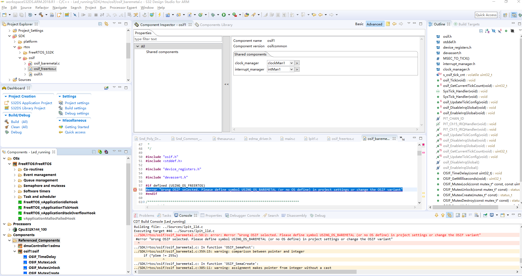Screen dimensions: 522x276
Task: Click Link with Editor in the Project Explorer
Action: coord(106,24)
